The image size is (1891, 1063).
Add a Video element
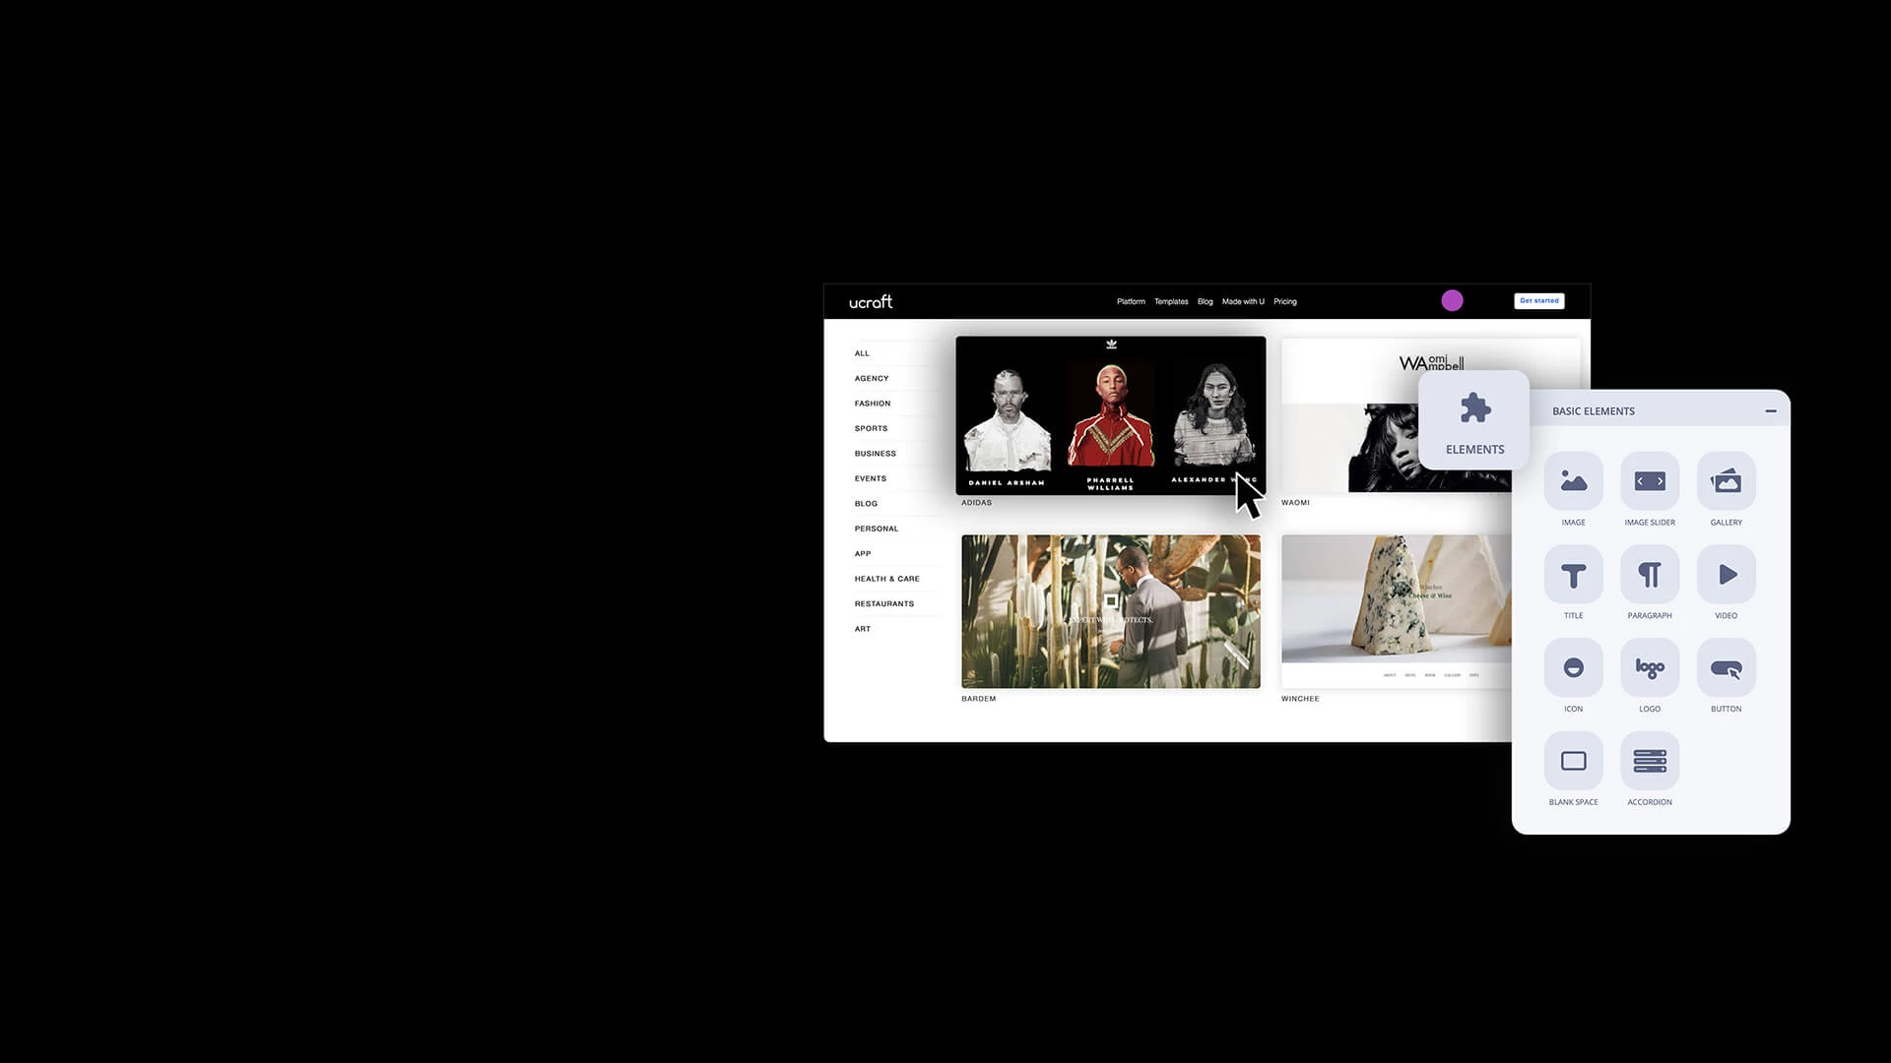pos(1726,575)
